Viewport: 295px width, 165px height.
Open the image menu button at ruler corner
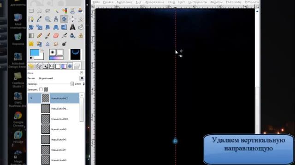pyautogui.click(x=93, y=6)
